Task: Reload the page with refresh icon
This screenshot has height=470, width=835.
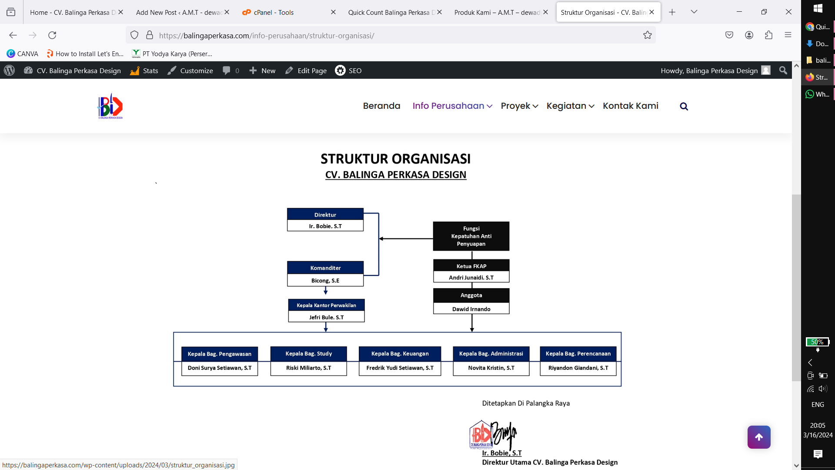Action: tap(52, 35)
